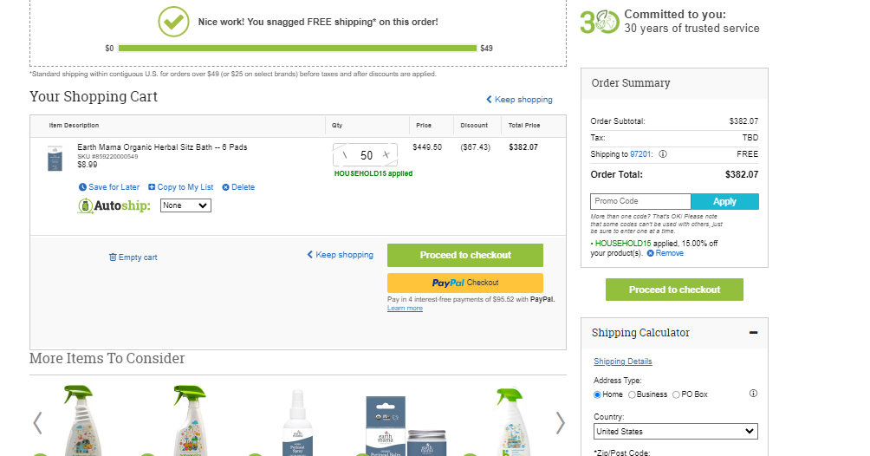The height and width of the screenshot is (456, 870).
Task: Click the Promo Code input field
Action: [640, 201]
